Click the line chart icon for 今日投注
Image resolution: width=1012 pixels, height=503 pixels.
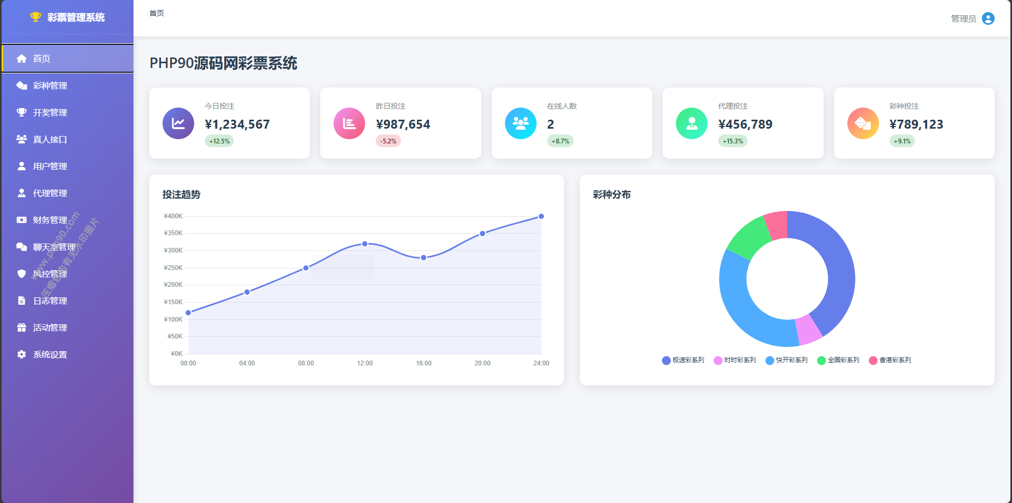178,123
